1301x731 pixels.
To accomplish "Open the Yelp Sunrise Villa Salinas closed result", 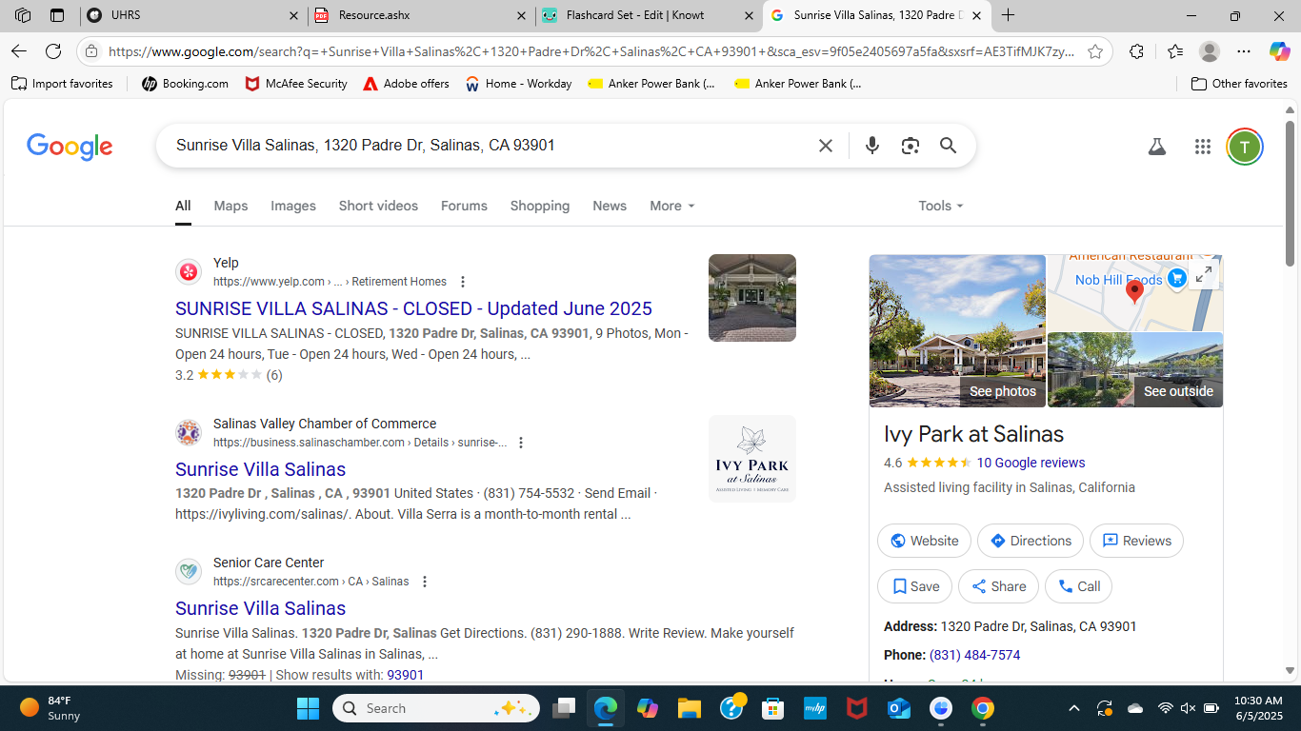I will pyautogui.click(x=413, y=308).
